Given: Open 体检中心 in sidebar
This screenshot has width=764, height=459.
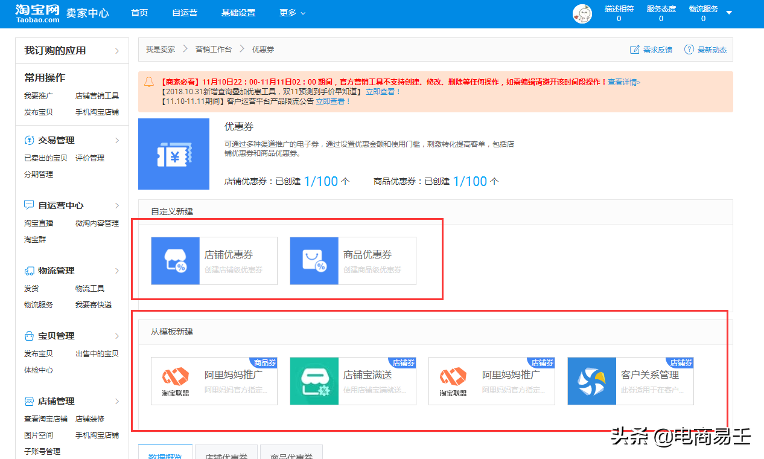Looking at the screenshot, I should (x=39, y=370).
